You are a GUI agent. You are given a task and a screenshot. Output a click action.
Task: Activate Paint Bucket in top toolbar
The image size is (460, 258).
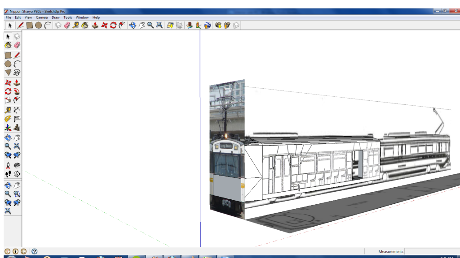[x=85, y=26]
